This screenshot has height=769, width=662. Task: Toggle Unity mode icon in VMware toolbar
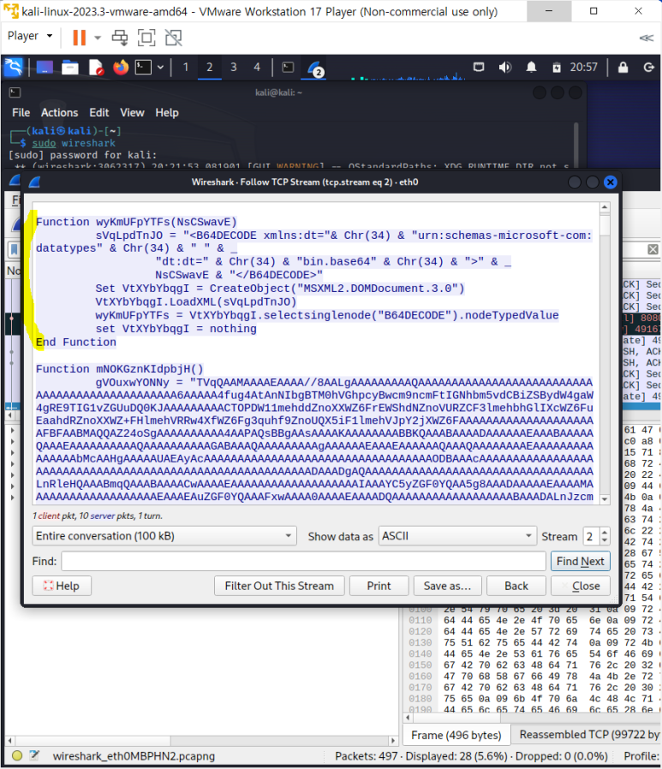click(x=173, y=38)
